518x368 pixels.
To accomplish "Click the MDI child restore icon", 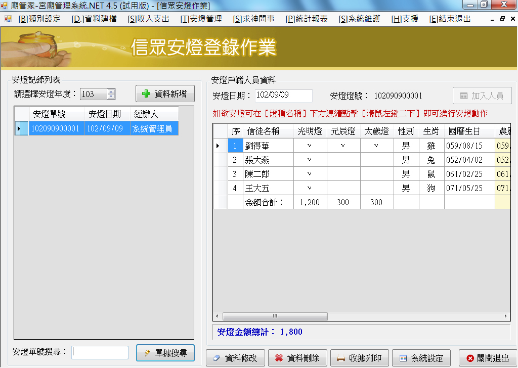I will (x=502, y=19).
